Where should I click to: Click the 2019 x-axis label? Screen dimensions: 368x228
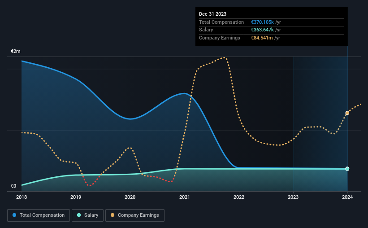tap(76, 197)
